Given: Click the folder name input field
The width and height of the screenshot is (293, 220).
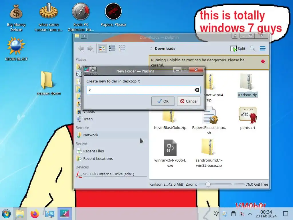Looking at the screenshot, I should 144,90.
